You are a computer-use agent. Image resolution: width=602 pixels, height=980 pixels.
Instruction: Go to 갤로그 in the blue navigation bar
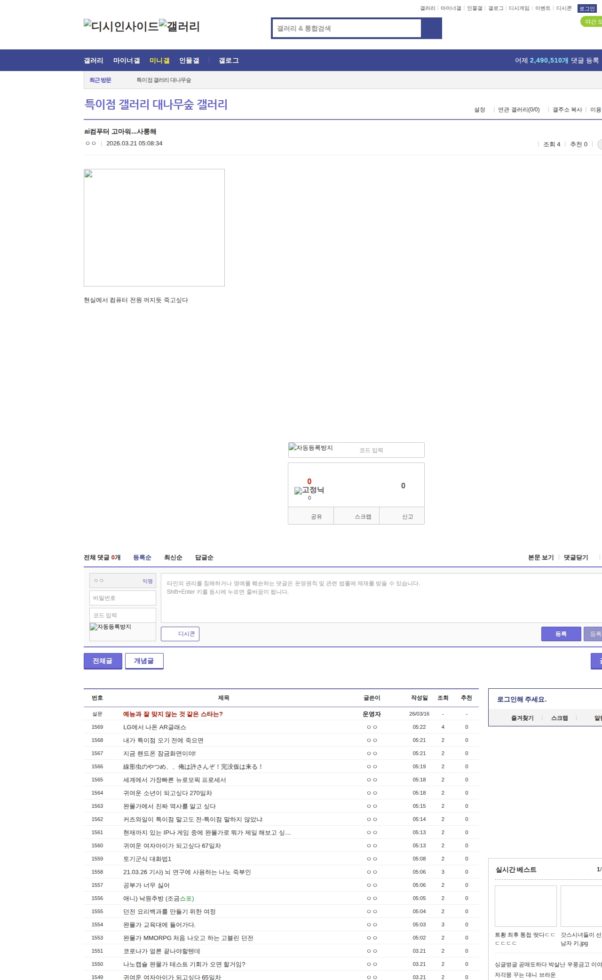coord(229,61)
